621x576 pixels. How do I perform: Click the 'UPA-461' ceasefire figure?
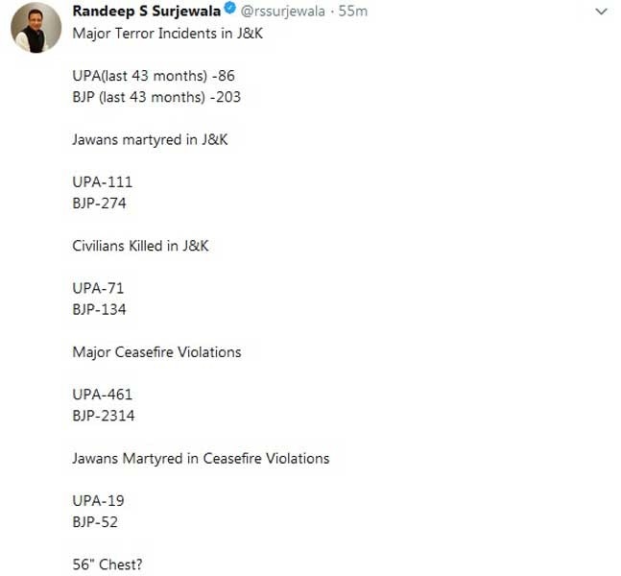[x=102, y=395]
